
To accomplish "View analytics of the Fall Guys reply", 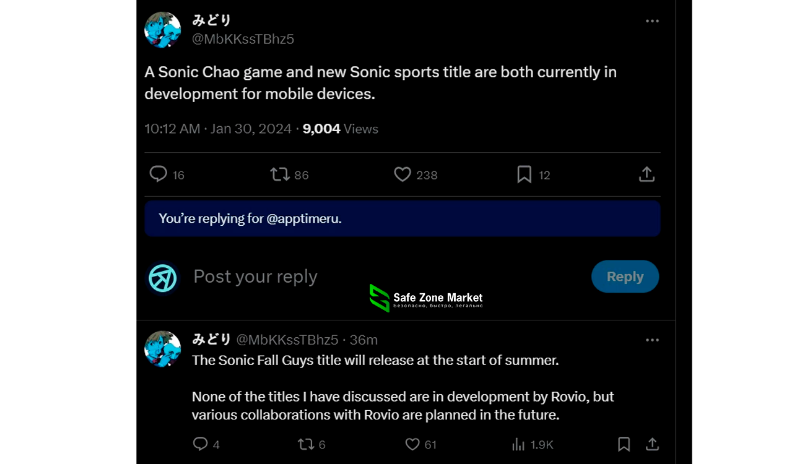I will (x=518, y=444).
